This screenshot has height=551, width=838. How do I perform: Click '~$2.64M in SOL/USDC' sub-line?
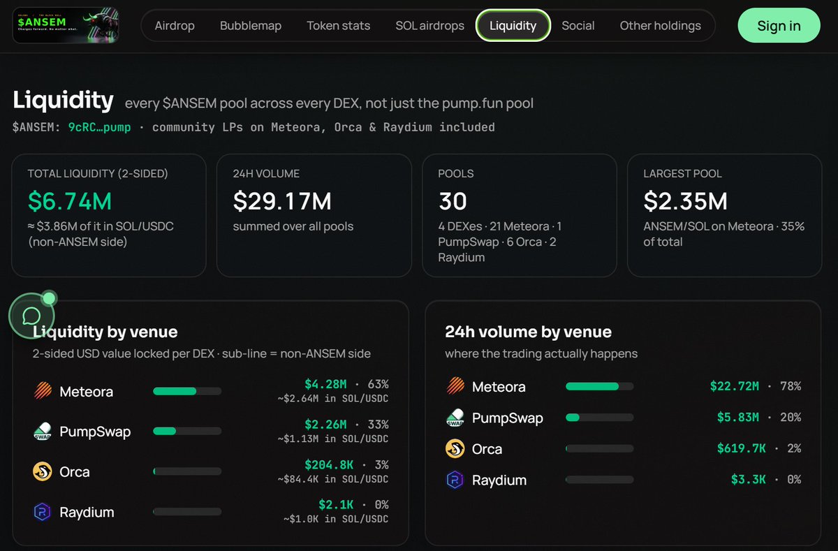332,399
